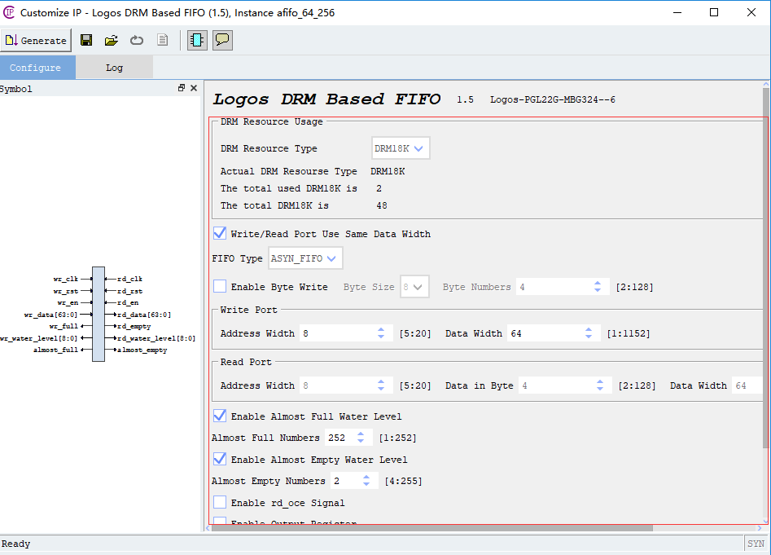Click the FIFO symbol block diagram
The width and height of the screenshot is (771, 555).
pos(99,315)
